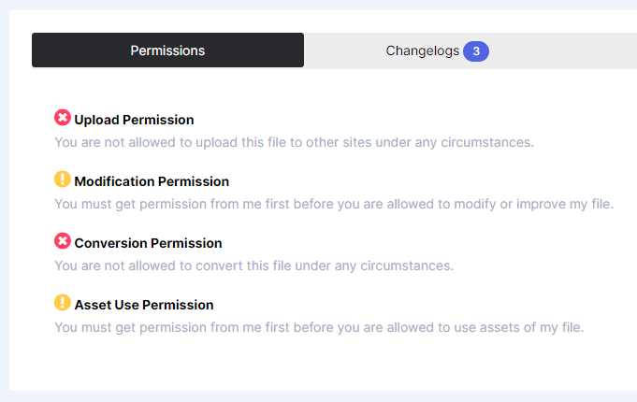This screenshot has height=402, width=637.
Task: Click the light blue page background below the card
Action: [x=318, y=396]
